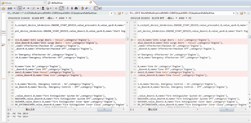Click left pane 默认文本 status label
Viewport: 251px width, 123px height.
30,109
